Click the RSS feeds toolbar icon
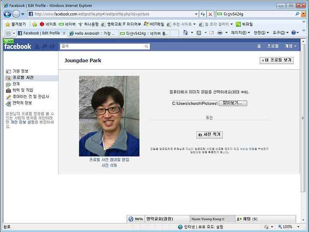Viewport: 309px width, 232px height. click(199, 33)
